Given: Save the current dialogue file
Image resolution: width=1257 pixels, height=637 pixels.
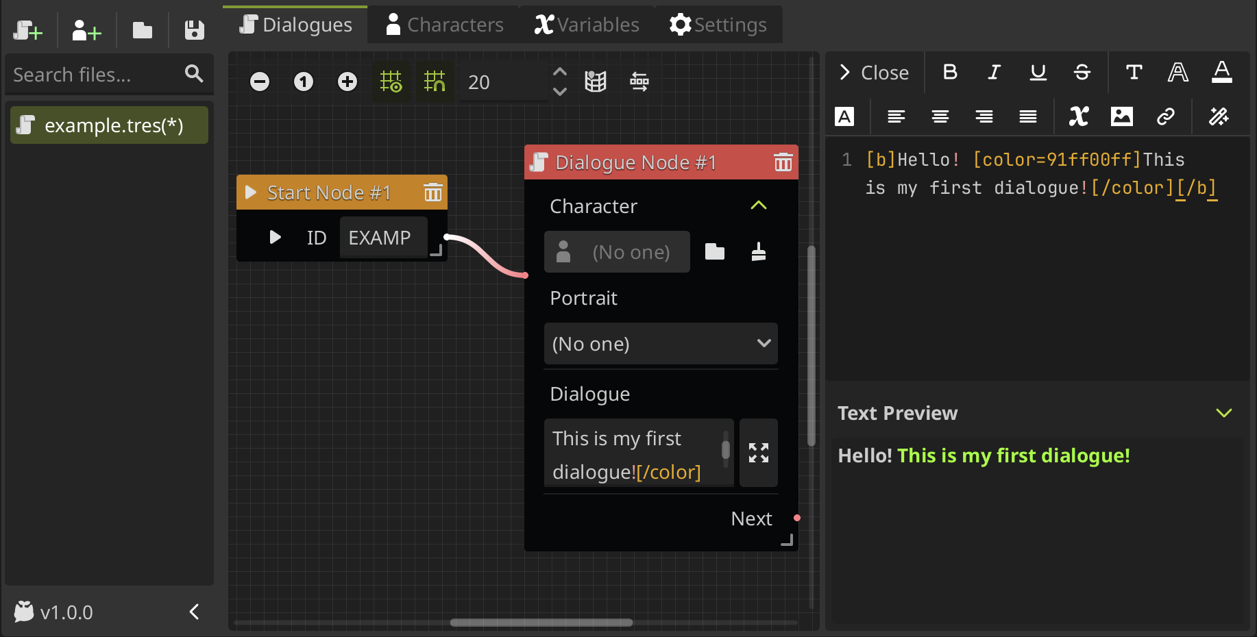Looking at the screenshot, I should point(193,30).
